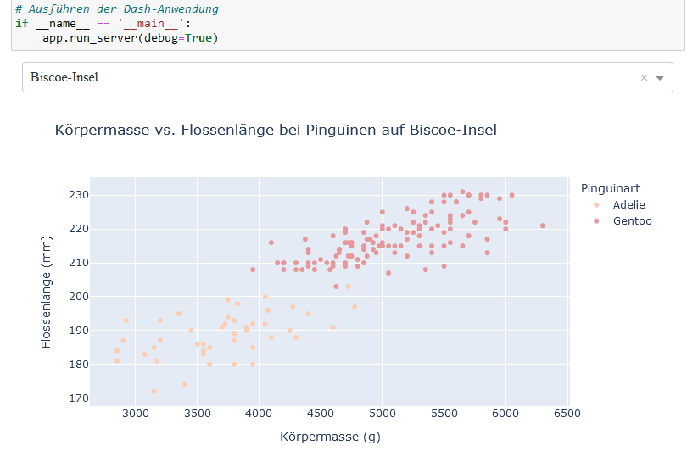The height and width of the screenshot is (451, 687).
Task: Click the Gentoo legend color dot
Action: point(597,221)
